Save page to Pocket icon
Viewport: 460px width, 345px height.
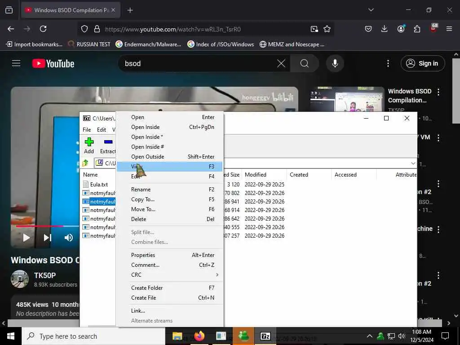tap(368, 29)
